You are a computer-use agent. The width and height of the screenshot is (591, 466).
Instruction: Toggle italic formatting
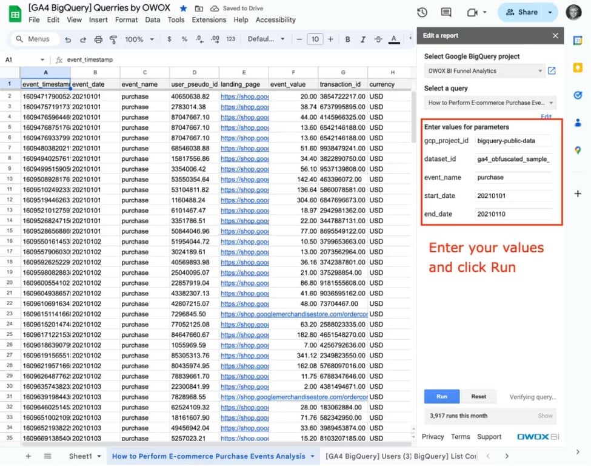pyautogui.click(x=362, y=39)
